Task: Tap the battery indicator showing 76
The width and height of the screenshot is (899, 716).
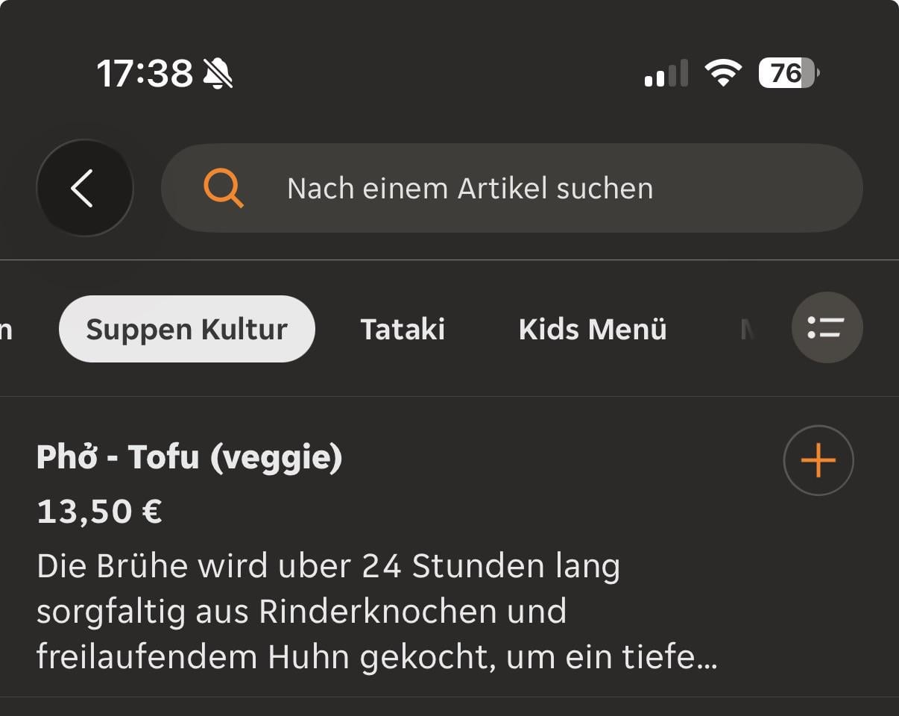Action: click(x=788, y=73)
